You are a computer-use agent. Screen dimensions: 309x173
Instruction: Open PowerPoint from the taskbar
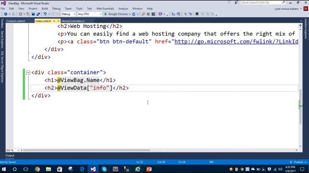[149, 169]
